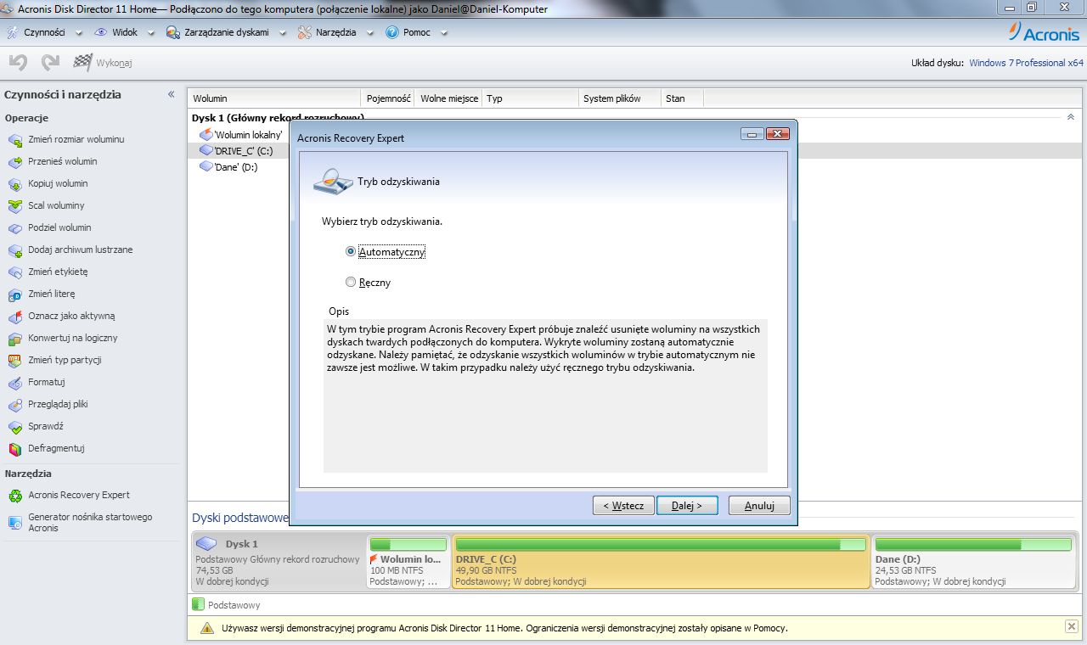Click the Formatuj icon
1087x645 pixels.
pos(14,383)
